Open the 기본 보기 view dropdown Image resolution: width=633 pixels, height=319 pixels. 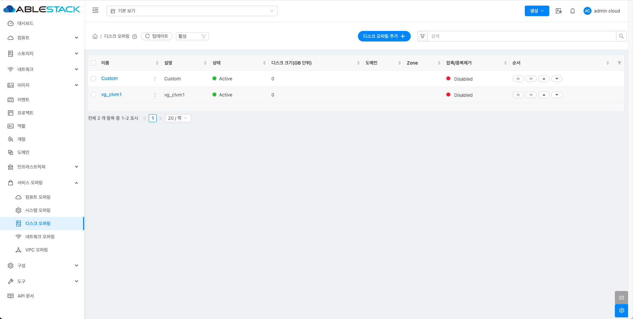(x=192, y=11)
